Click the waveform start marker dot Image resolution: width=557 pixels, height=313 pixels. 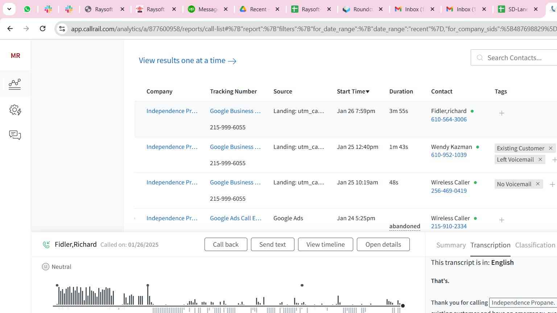57,285
